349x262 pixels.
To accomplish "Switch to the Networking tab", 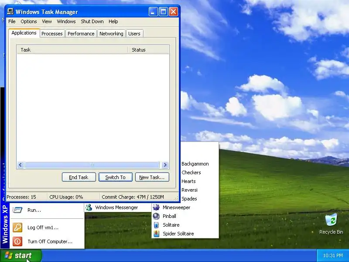I will [x=111, y=34].
